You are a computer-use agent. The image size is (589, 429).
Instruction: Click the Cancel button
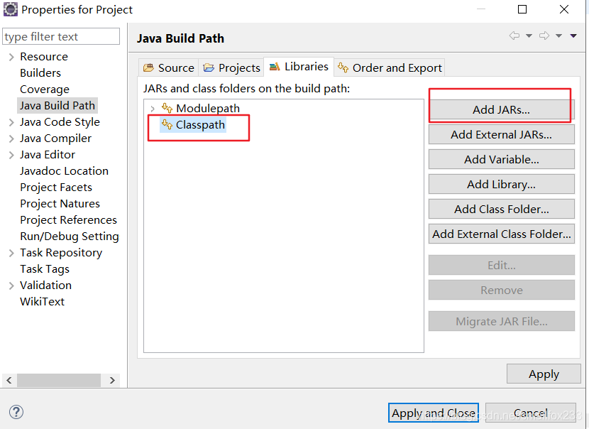coord(530,413)
